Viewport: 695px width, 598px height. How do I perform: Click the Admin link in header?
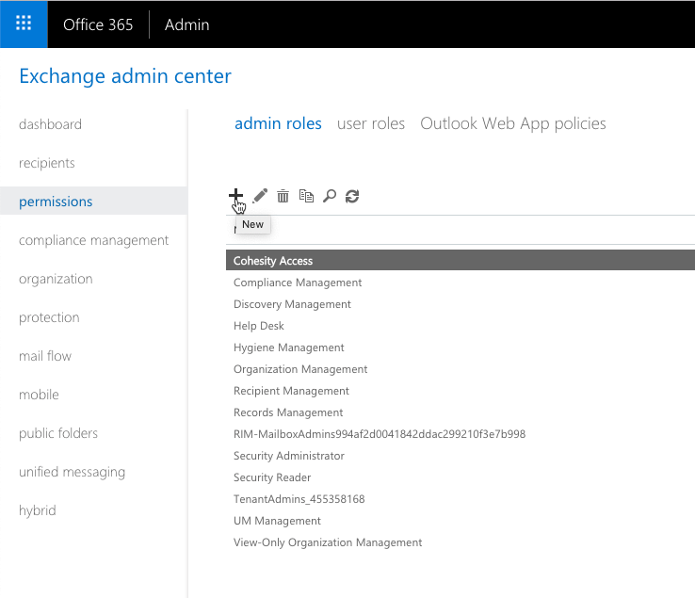(186, 24)
